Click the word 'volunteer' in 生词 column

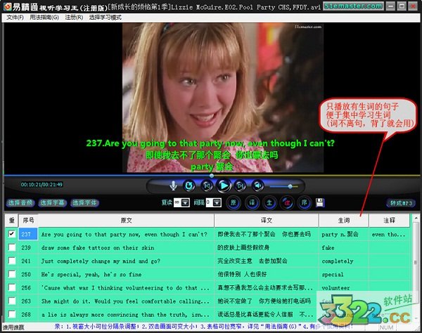tap(335, 288)
